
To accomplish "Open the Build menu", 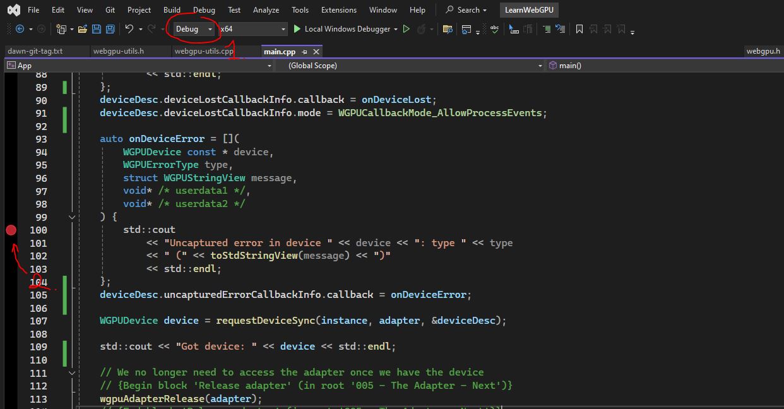I will [x=172, y=10].
